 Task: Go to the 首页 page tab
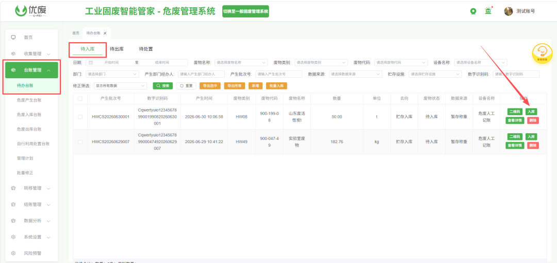(x=76, y=33)
